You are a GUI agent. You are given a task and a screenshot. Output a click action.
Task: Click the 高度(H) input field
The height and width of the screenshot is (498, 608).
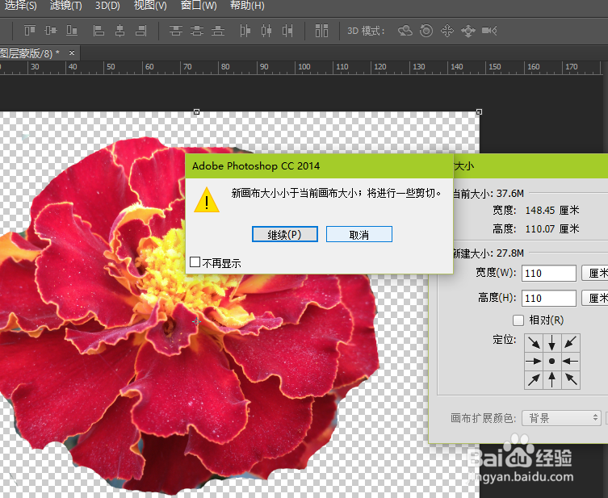[549, 298]
